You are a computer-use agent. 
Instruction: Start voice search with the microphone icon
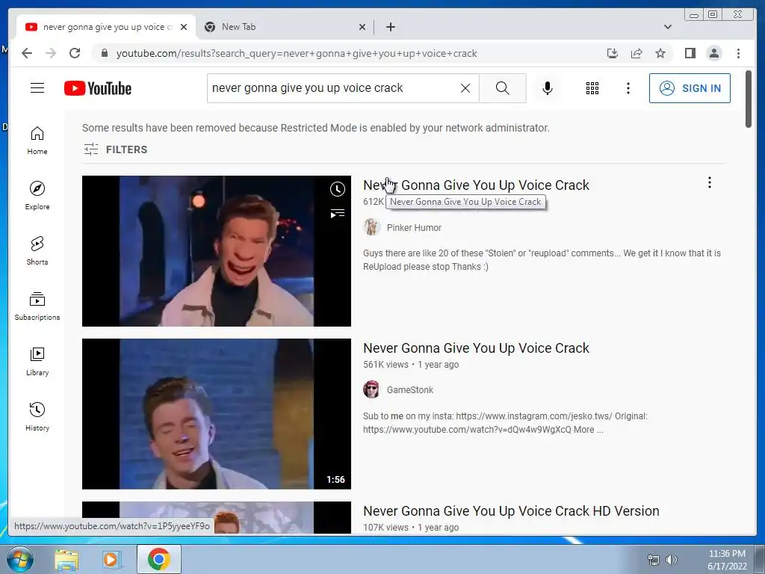(x=548, y=88)
